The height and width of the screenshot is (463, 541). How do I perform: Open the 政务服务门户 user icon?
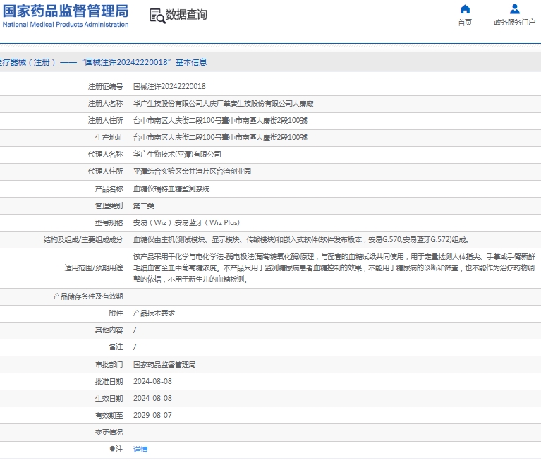(514, 9)
